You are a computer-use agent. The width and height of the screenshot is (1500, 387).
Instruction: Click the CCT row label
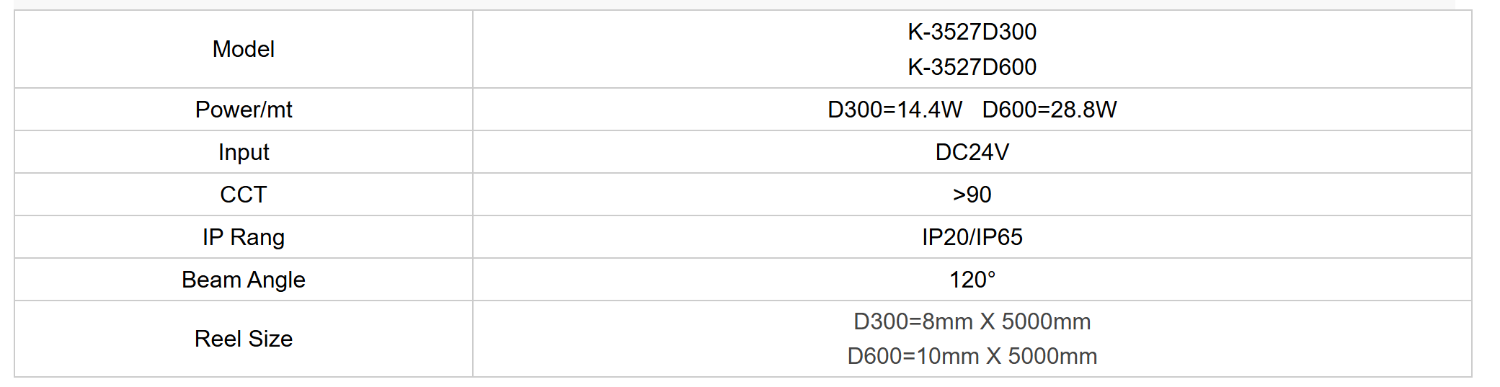[243, 195]
